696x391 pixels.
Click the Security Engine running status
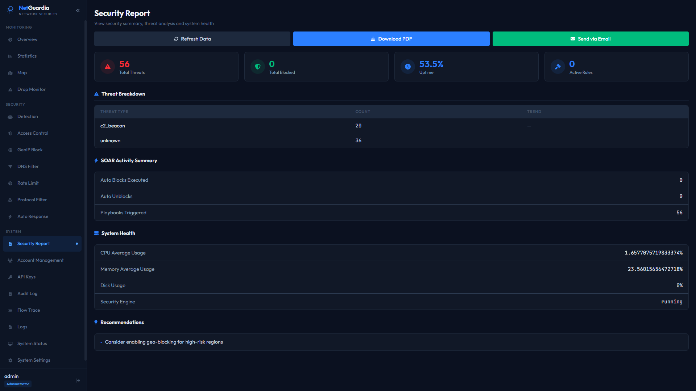tap(672, 302)
